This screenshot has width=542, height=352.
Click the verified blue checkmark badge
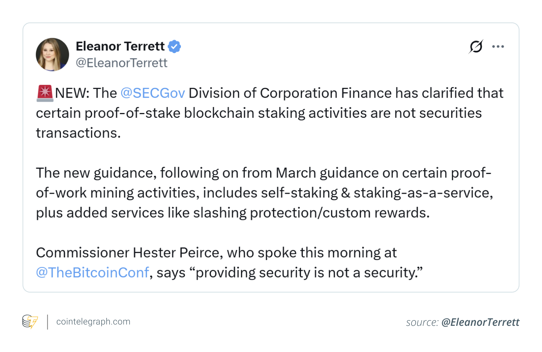tap(175, 46)
